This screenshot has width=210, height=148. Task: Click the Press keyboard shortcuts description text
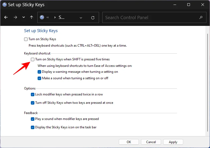pos(78,46)
